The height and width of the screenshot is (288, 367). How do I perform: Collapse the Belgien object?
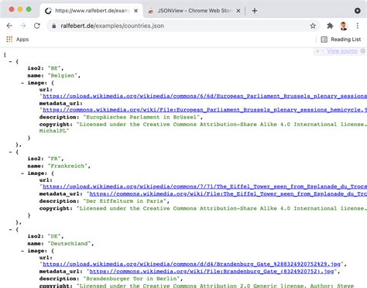click(x=10, y=62)
